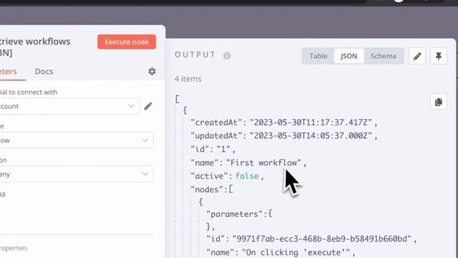Viewport: 458px width, 258px height.
Task: Open the Resource workflow dropdown
Action: click(x=77, y=140)
